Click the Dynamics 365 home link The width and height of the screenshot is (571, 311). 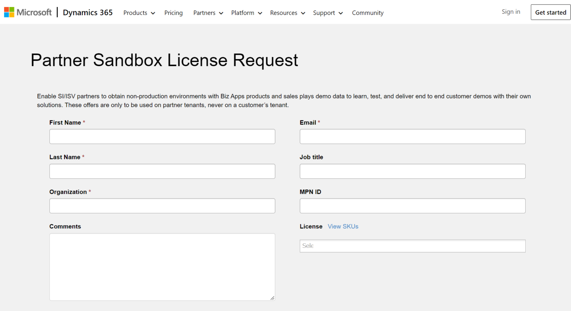(87, 12)
